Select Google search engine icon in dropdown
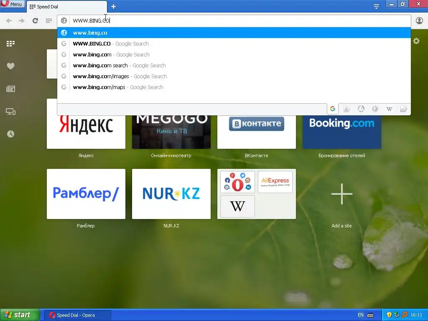The width and height of the screenshot is (428, 321). point(332,109)
